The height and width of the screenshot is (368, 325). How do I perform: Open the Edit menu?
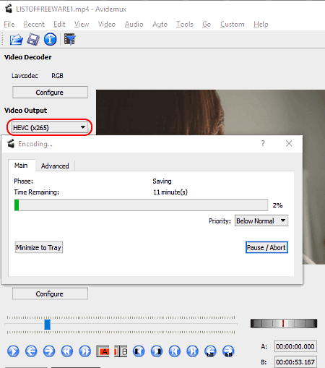click(x=59, y=25)
